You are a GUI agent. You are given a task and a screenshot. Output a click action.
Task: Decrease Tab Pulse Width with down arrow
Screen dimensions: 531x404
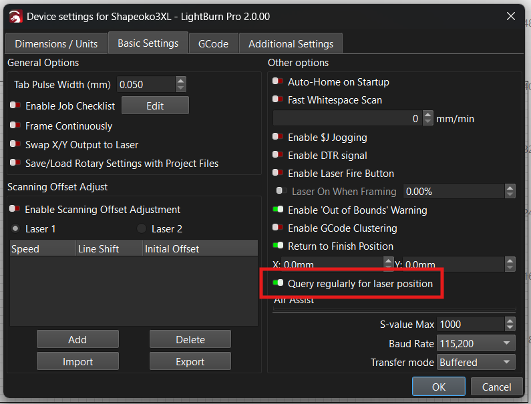tap(181, 88)
